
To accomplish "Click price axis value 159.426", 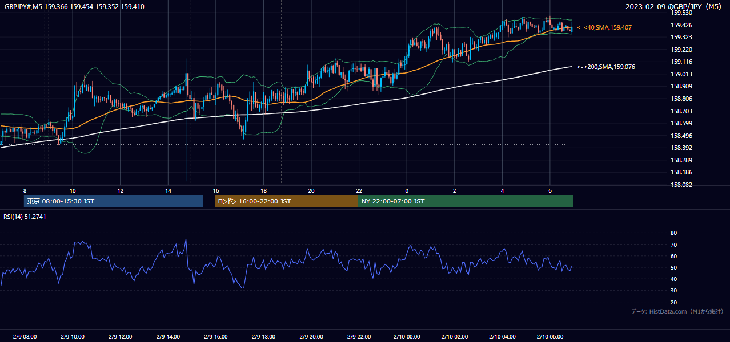I will (681, 25).
